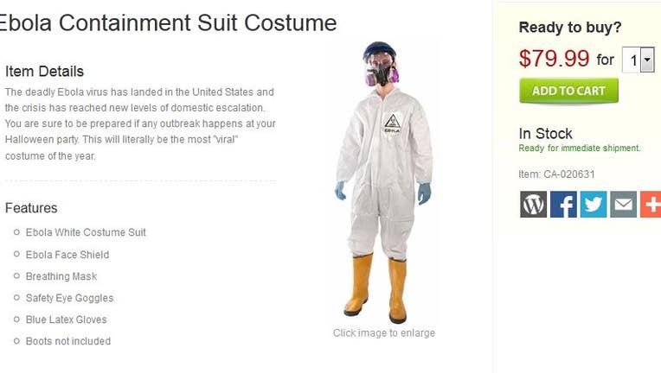
Task: Click the Ebola Containment Suit Costume title
Action: point(167,22)
